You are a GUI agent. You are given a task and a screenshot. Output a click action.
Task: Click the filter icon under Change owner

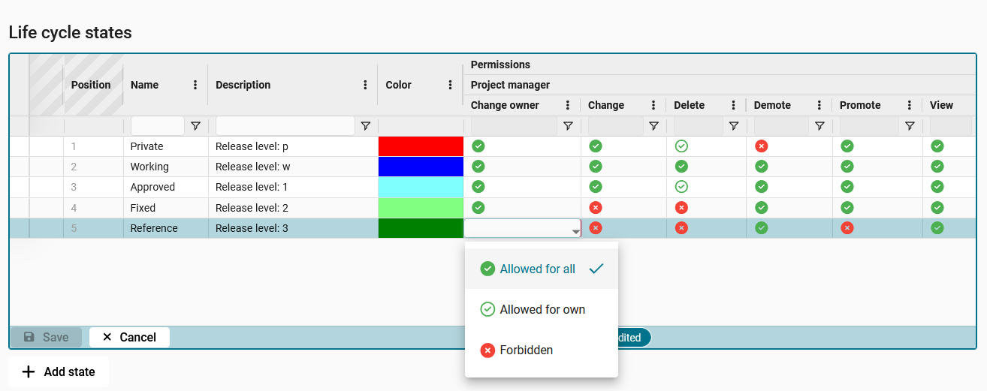(x=568, y=126)
